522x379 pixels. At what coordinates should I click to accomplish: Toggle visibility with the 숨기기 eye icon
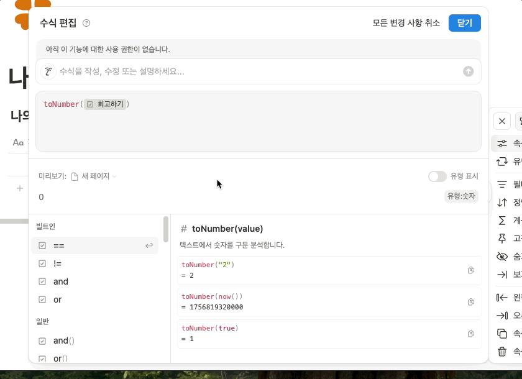(502, 256)
